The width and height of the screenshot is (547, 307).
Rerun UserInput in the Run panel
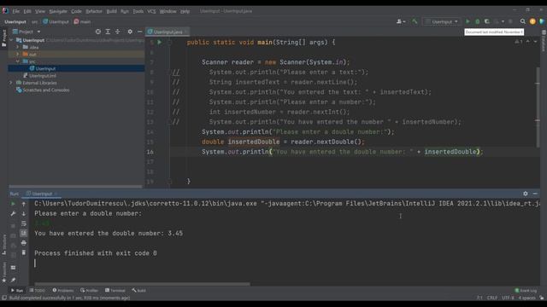click(13, 204)
